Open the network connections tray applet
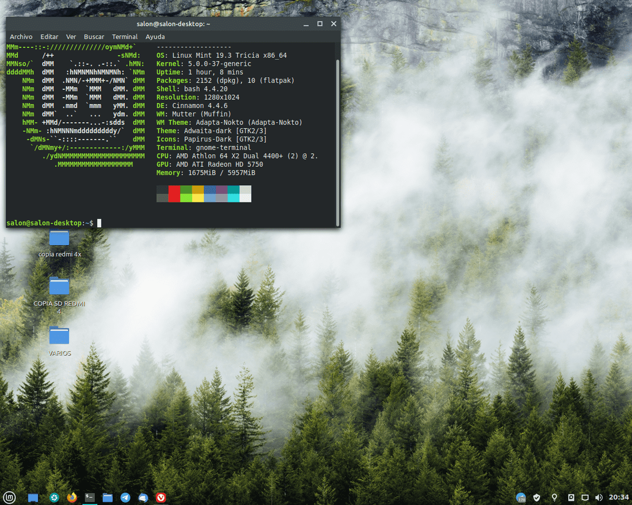 (585, 497)
